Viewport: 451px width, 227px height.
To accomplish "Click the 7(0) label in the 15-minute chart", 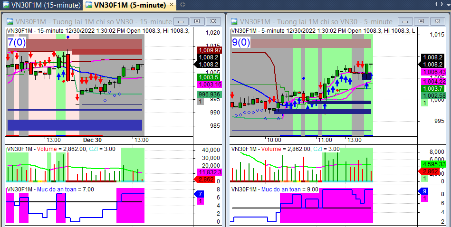I will coord(17,43).
